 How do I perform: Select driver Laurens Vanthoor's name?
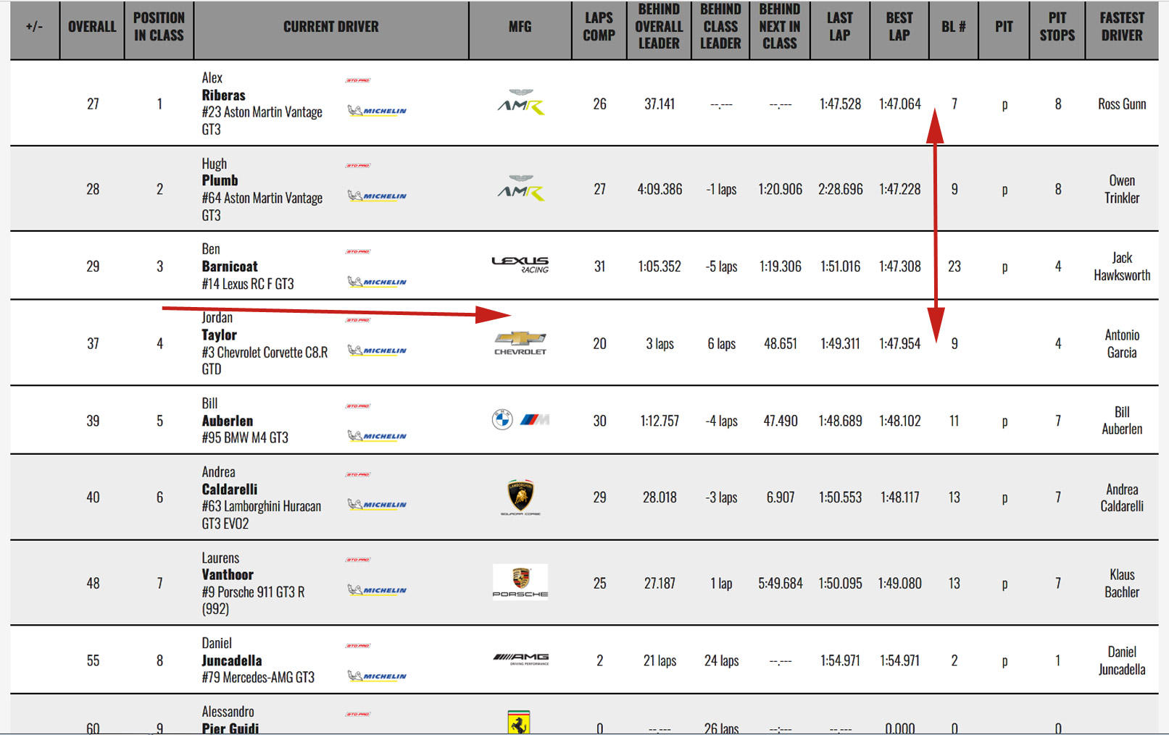point(228,574)
